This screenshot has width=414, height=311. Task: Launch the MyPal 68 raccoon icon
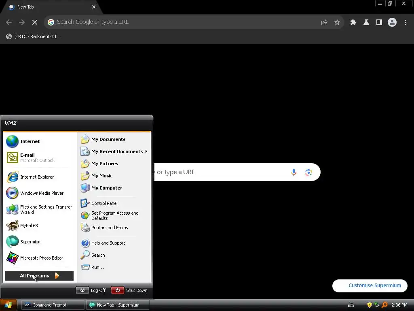(13, 226)
